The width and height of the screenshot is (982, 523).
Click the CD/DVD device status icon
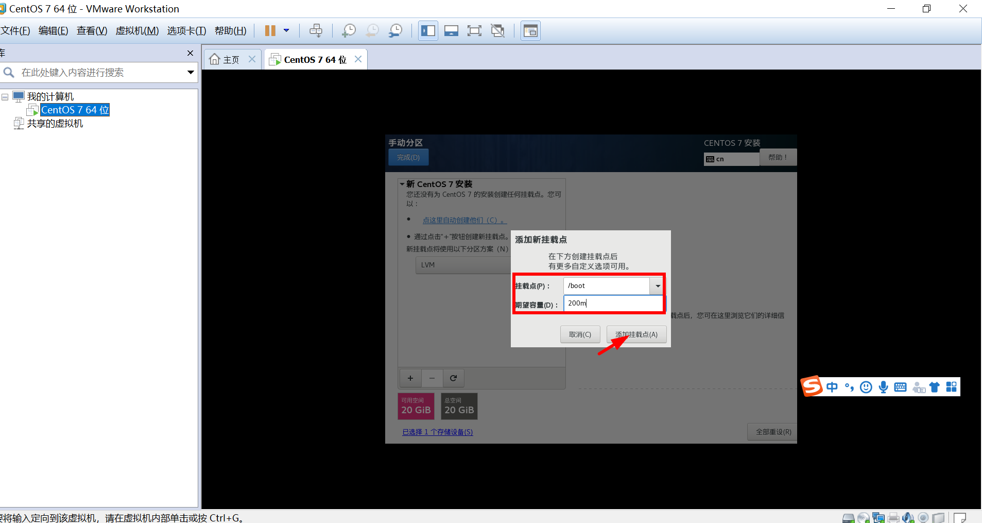pyautogui.click(x=864, y=518)
